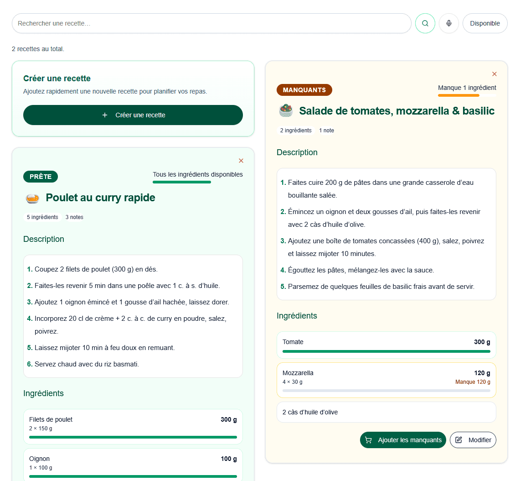
Task: Click the Tomate ingredient progress bar
Action: click(386, 351)
